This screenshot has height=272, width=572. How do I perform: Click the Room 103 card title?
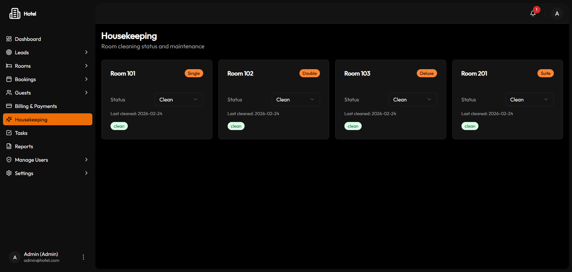click(357, 73)
